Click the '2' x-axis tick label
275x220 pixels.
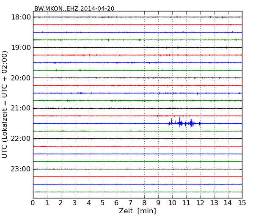[60, 203]
